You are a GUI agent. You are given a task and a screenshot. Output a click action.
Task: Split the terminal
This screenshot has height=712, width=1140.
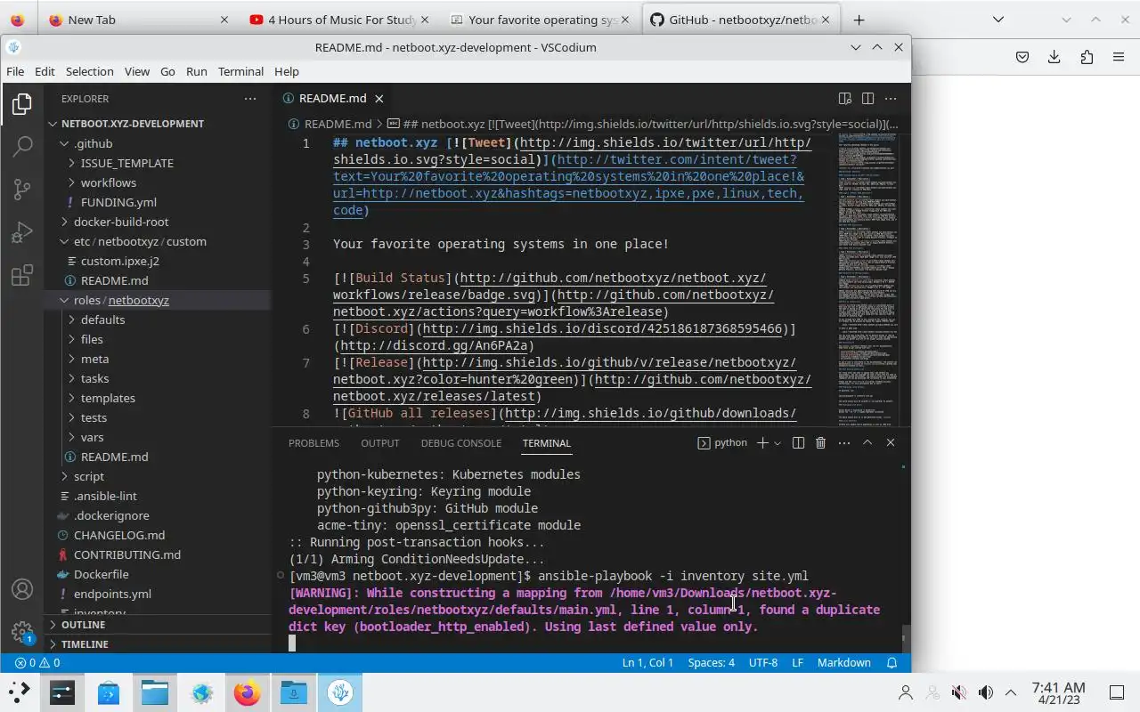click(798, 443)
